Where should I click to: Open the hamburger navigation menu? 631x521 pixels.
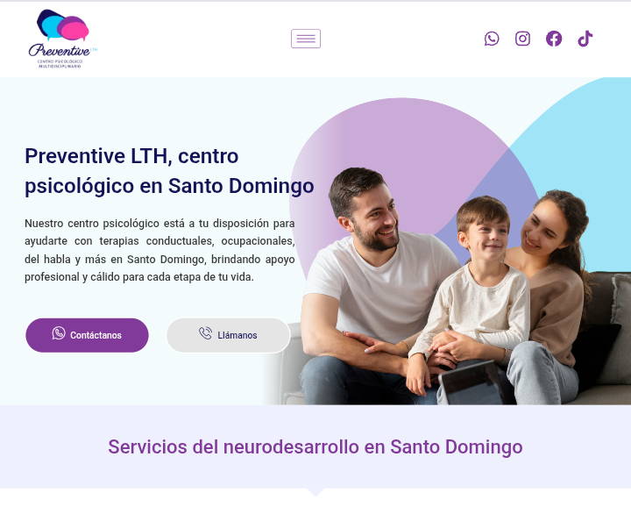[306, 39]
